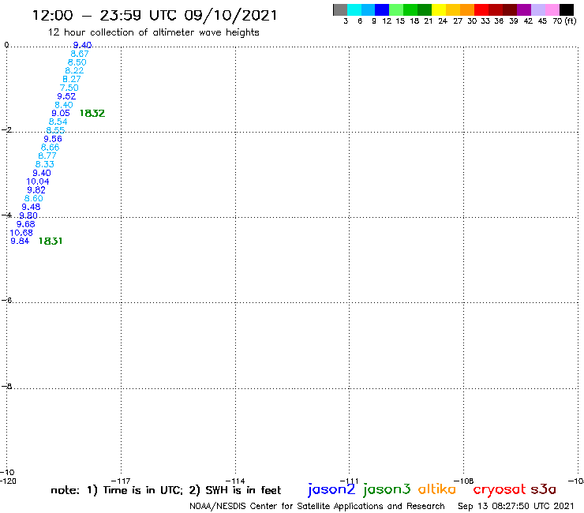Select the 'jason3' satellite legend label

(x=387, y=489)
